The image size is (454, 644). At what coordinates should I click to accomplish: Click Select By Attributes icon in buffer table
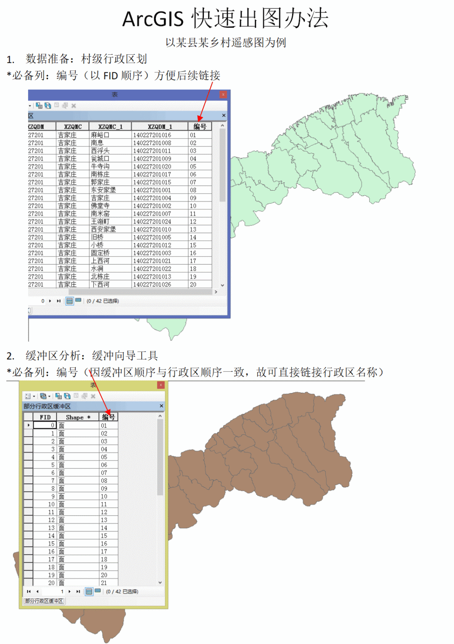click(58, 396)
